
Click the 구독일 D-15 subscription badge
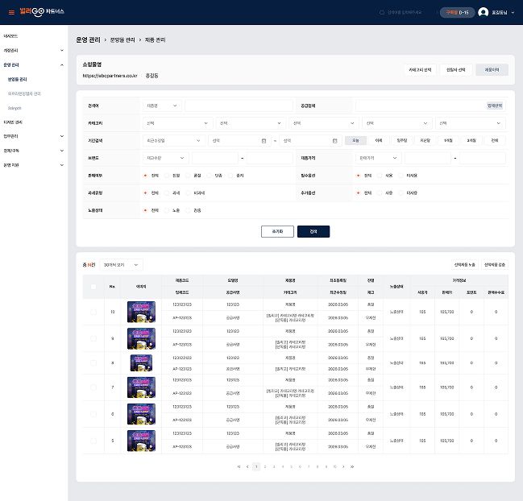coord(457,13)
